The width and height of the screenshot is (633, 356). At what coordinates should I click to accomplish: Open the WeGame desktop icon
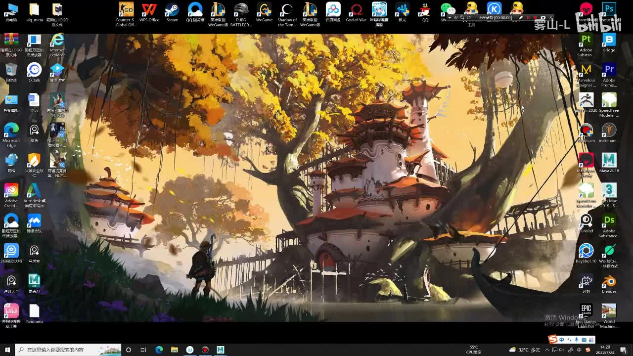coord(264,9)
